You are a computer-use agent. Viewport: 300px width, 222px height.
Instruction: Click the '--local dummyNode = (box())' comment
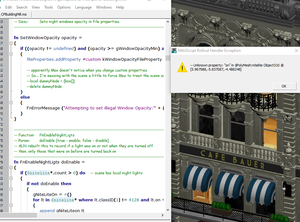point(51,81)
